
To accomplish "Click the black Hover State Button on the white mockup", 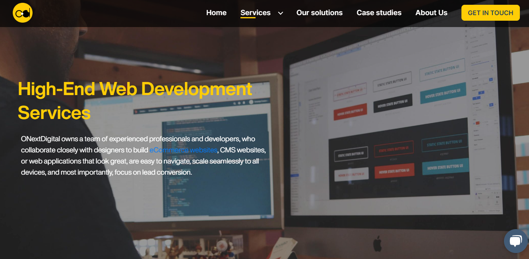I will [393, 103].
